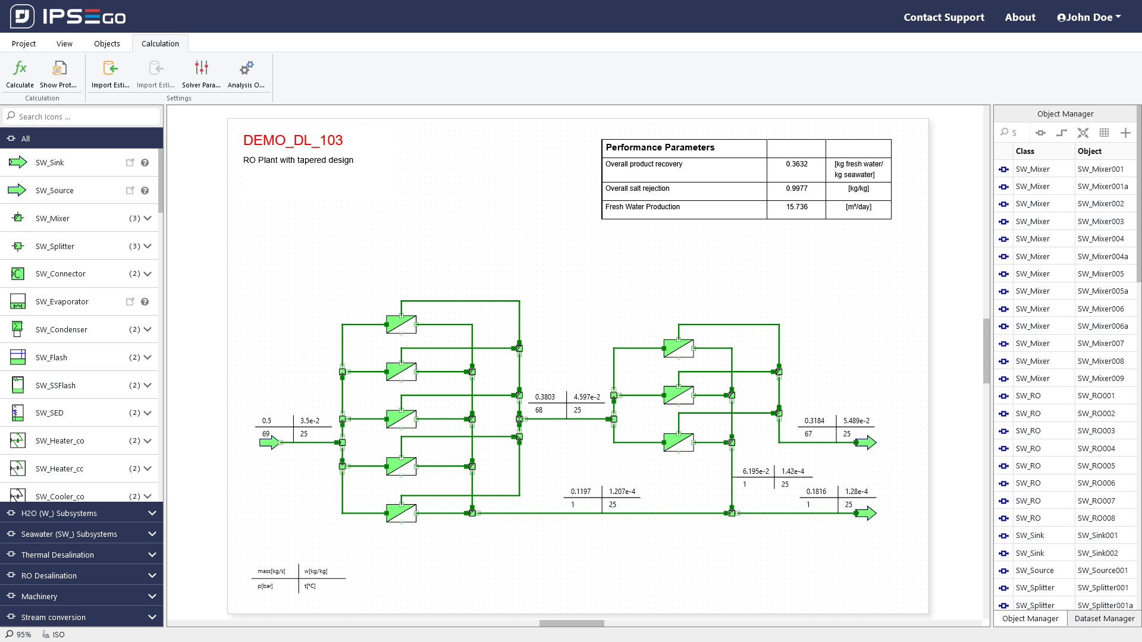
Task: Click the grid table icon in Object Manager
Action: click(1104, 133)
